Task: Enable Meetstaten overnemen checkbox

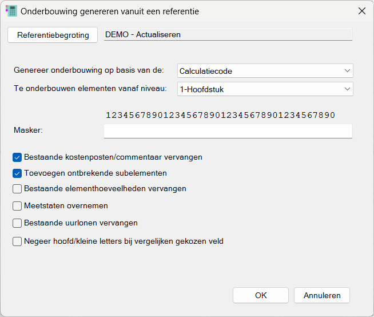Action: pyautogui.click(x=17, y=206)
